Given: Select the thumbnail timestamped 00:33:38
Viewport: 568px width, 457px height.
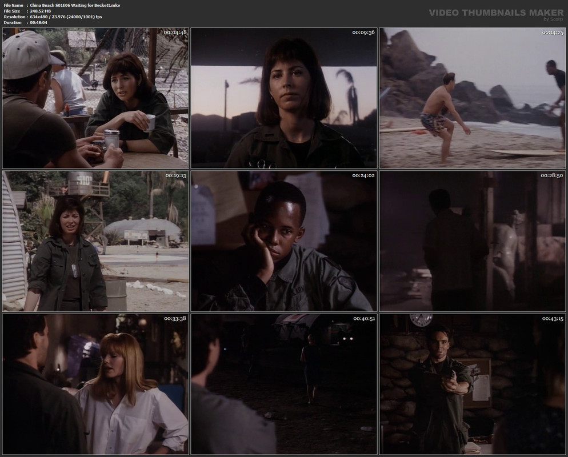Looking at the screenshot, I should [95, 384].
